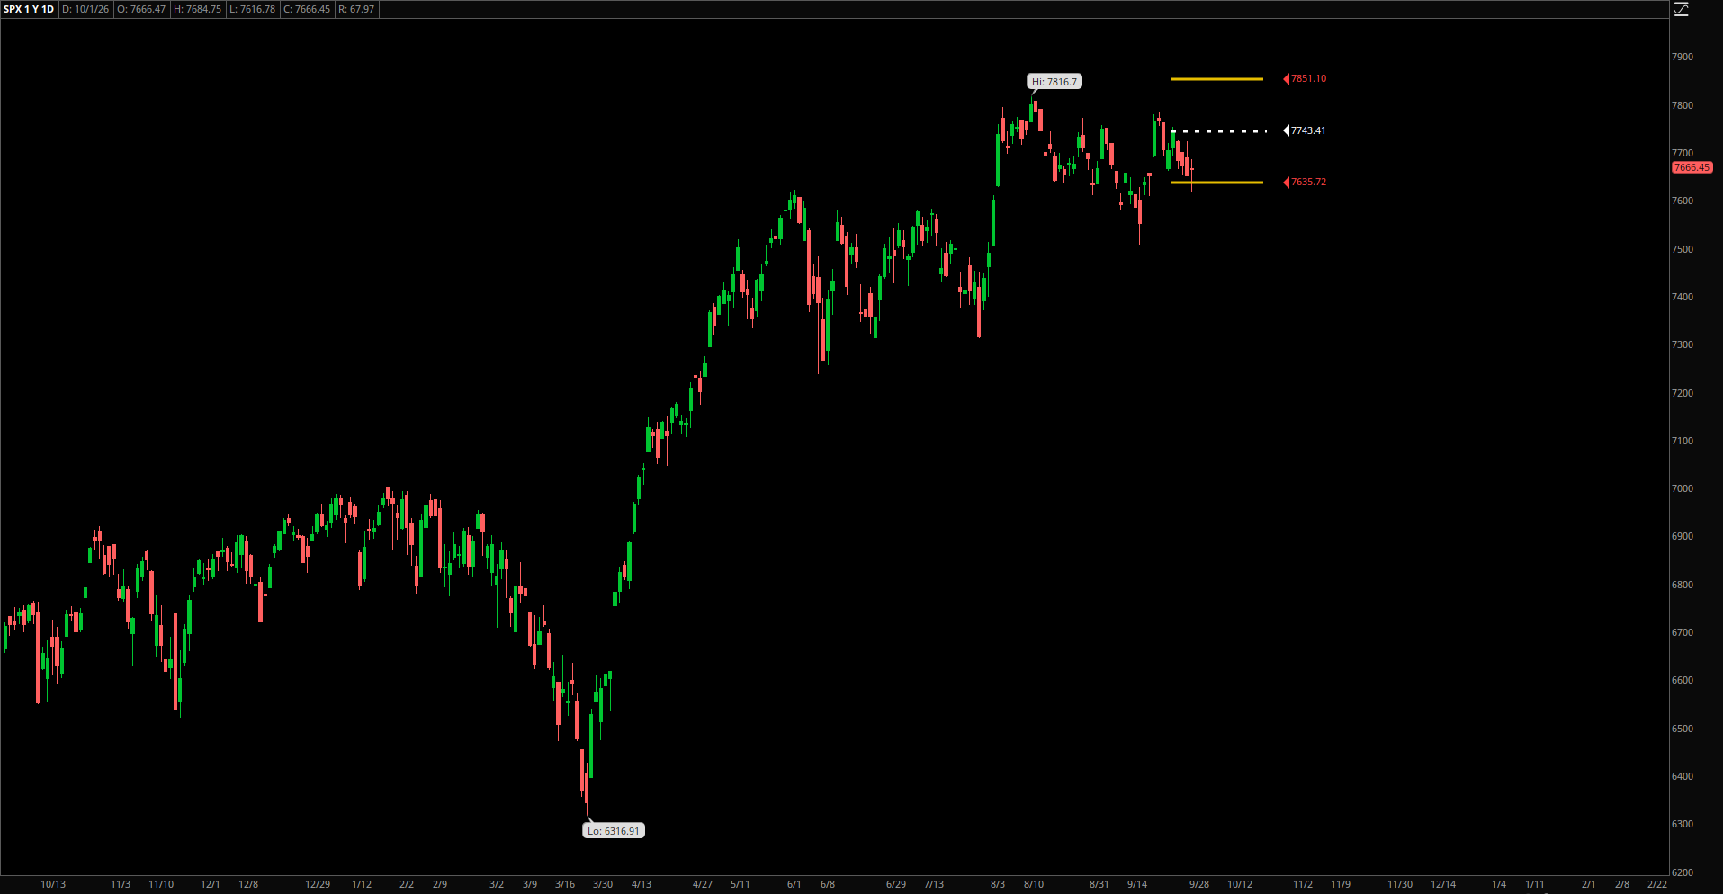Click the date value D: 10/1/26
This screenshot has height=894, width=1723.
(x=85, y=9)
